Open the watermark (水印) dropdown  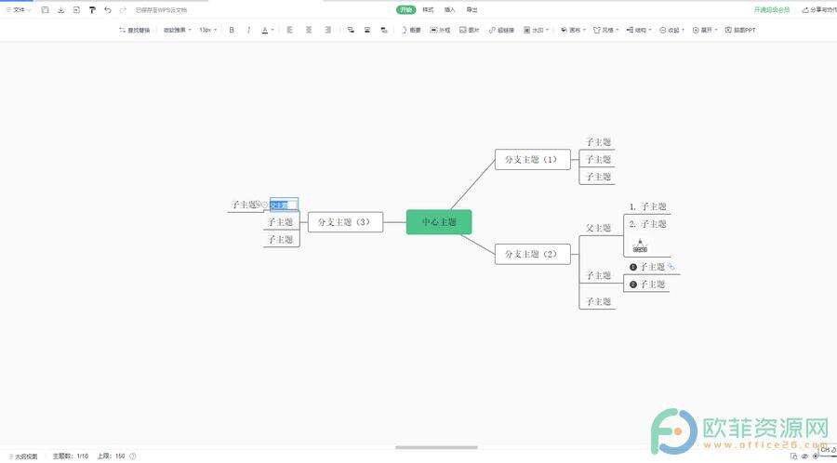point(536,31)
